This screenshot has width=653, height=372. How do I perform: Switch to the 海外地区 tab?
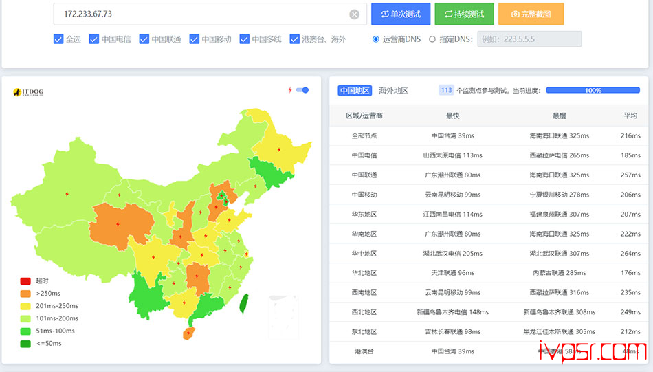[393, 90]
